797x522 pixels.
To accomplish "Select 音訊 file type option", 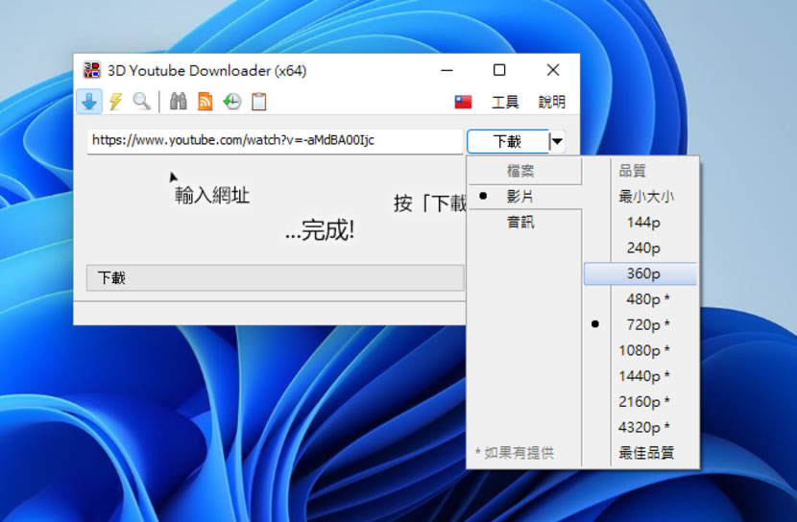I will point(524,222).
